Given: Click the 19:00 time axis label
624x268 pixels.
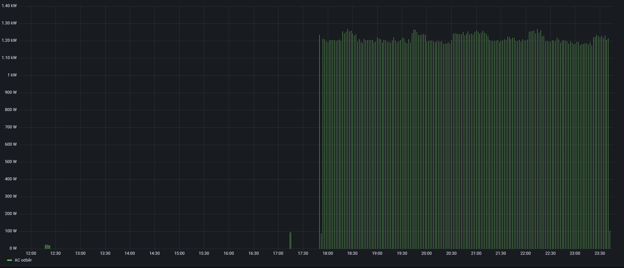Looking at the screenshot, I should tap(377, 253).
